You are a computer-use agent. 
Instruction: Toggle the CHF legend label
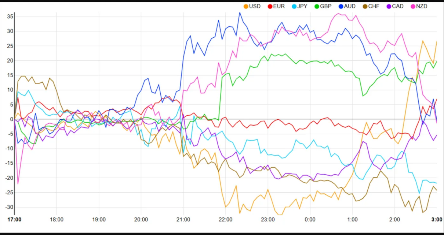coord(375,6)
